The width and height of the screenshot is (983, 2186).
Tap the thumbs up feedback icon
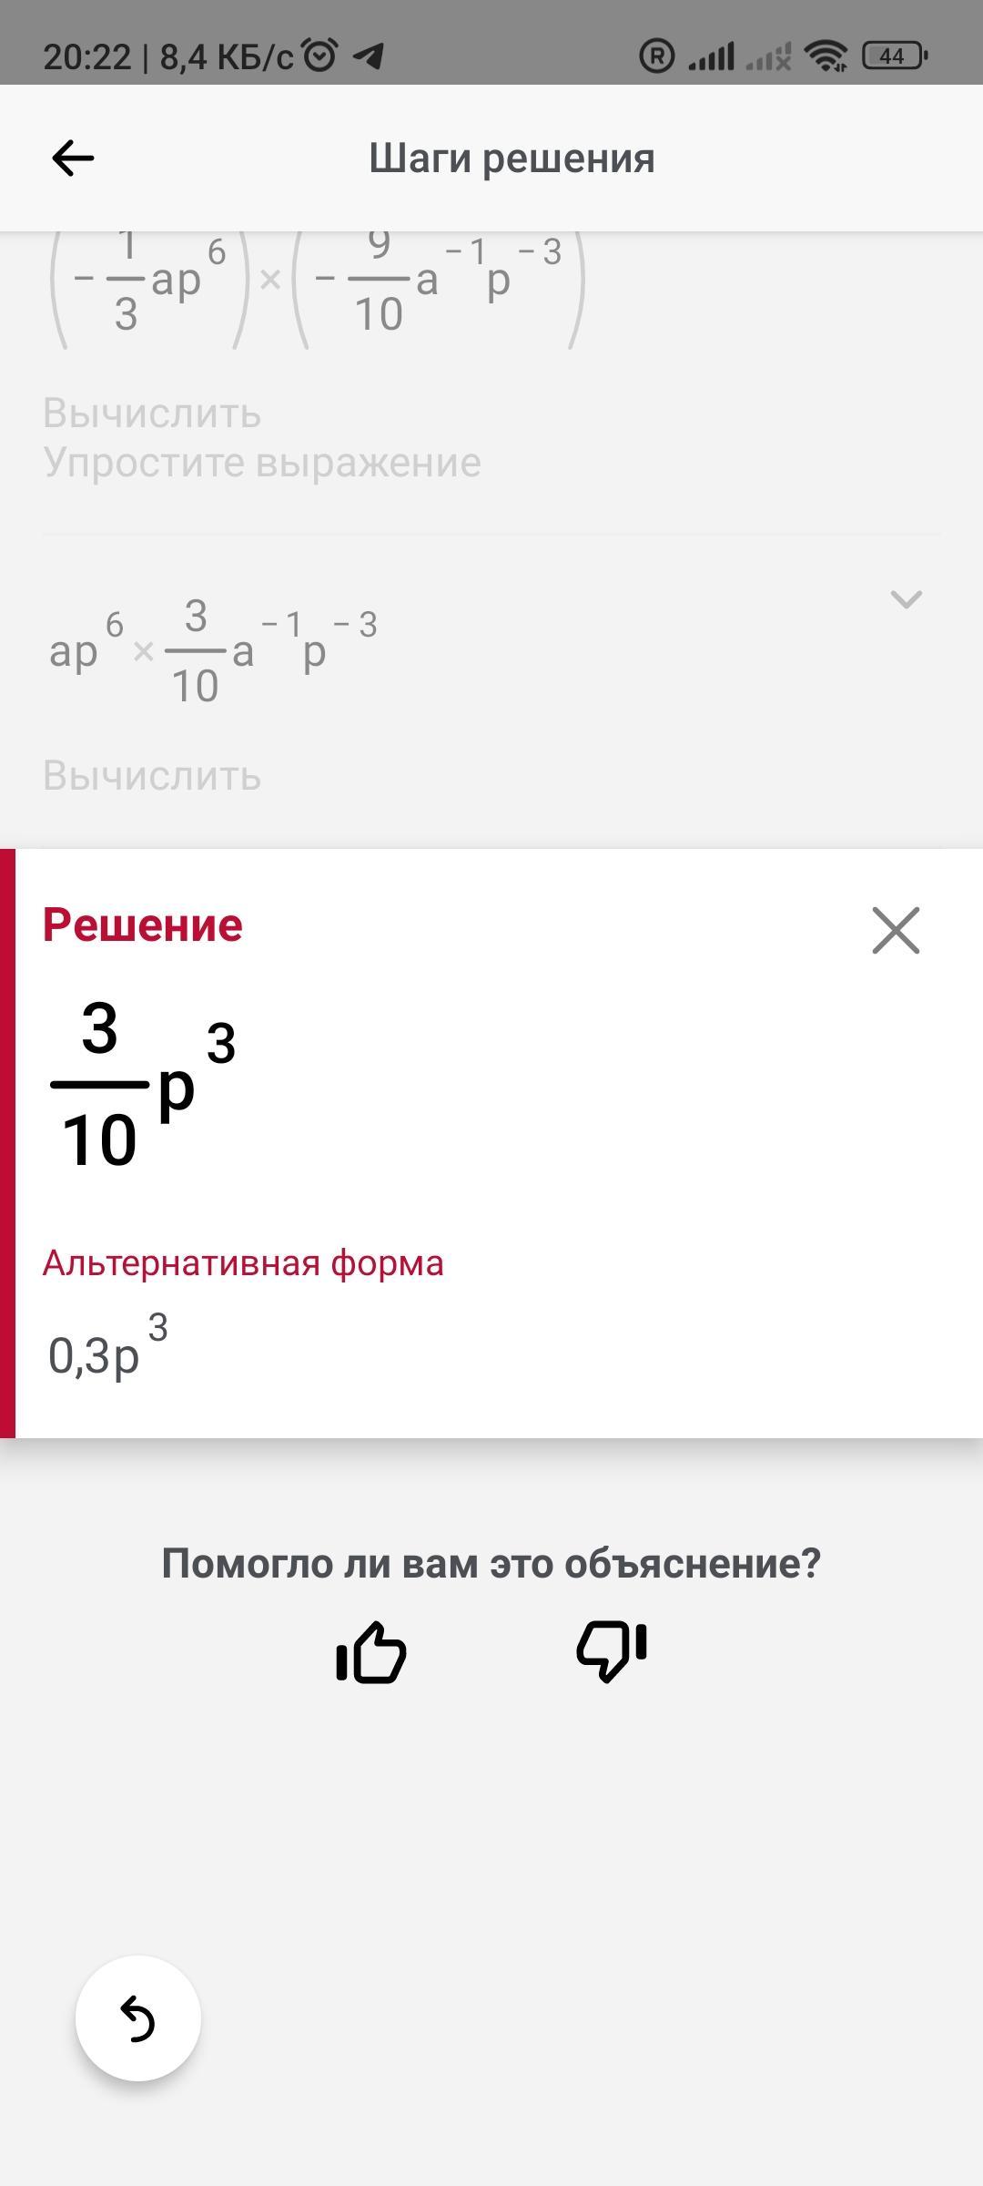371,1652
